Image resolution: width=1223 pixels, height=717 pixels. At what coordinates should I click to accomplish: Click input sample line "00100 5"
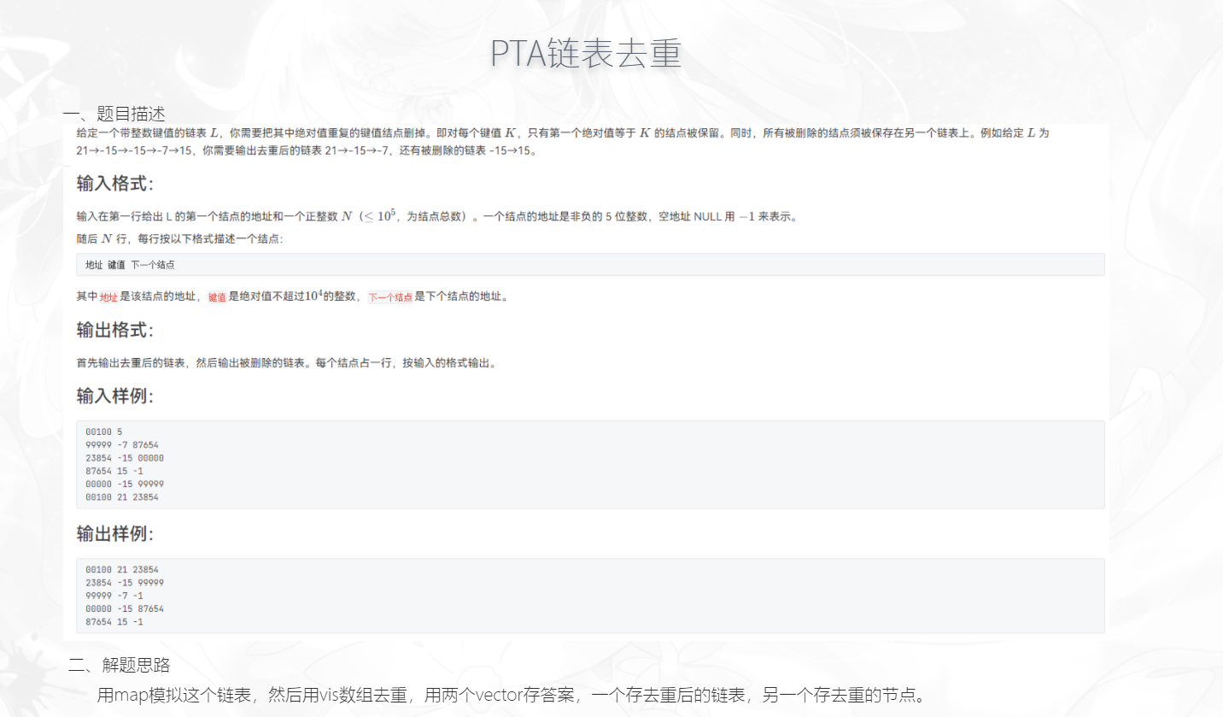pos(104,432)
